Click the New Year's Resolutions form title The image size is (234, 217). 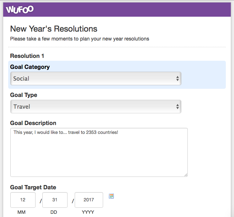[54, 29]
